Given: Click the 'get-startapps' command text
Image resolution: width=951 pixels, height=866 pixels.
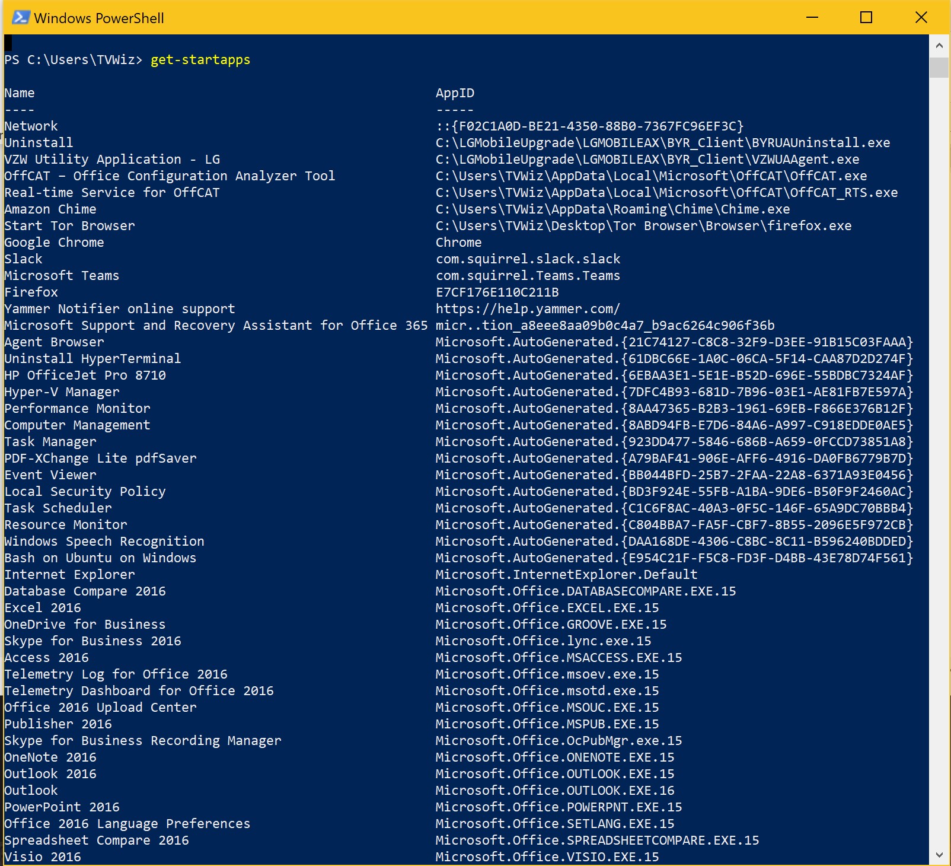Looking at the screenshot, I should [x=200, y=60].
